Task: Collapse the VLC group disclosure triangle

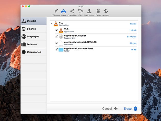Action: coord(52,24)
